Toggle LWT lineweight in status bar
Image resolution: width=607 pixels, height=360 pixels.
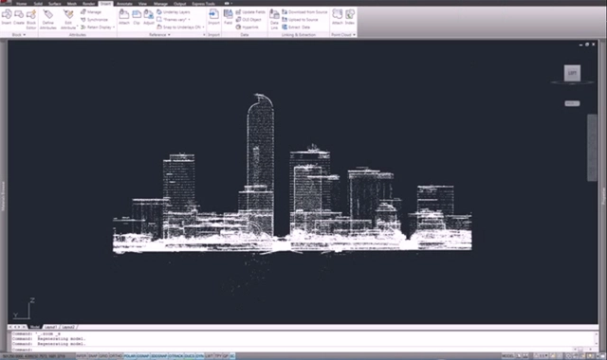tap(209, 356)
